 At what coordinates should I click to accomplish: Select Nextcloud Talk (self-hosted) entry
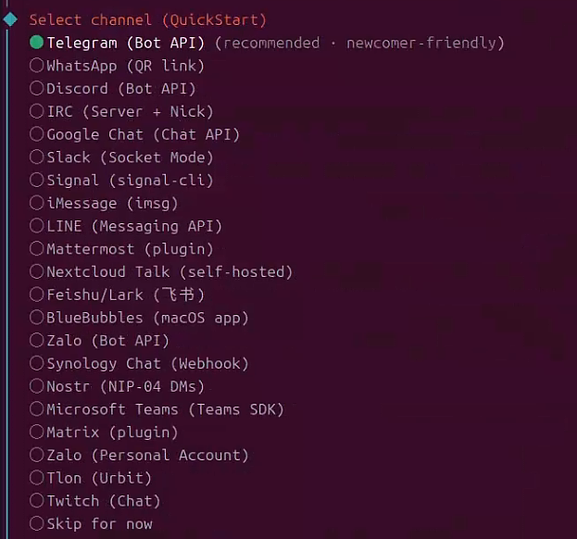(x=37, y=271)
